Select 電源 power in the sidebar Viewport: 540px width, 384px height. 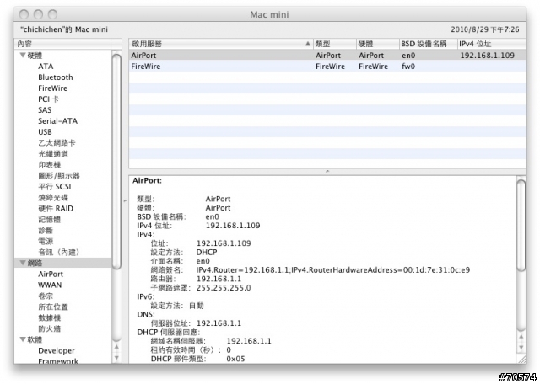point(46,242)
